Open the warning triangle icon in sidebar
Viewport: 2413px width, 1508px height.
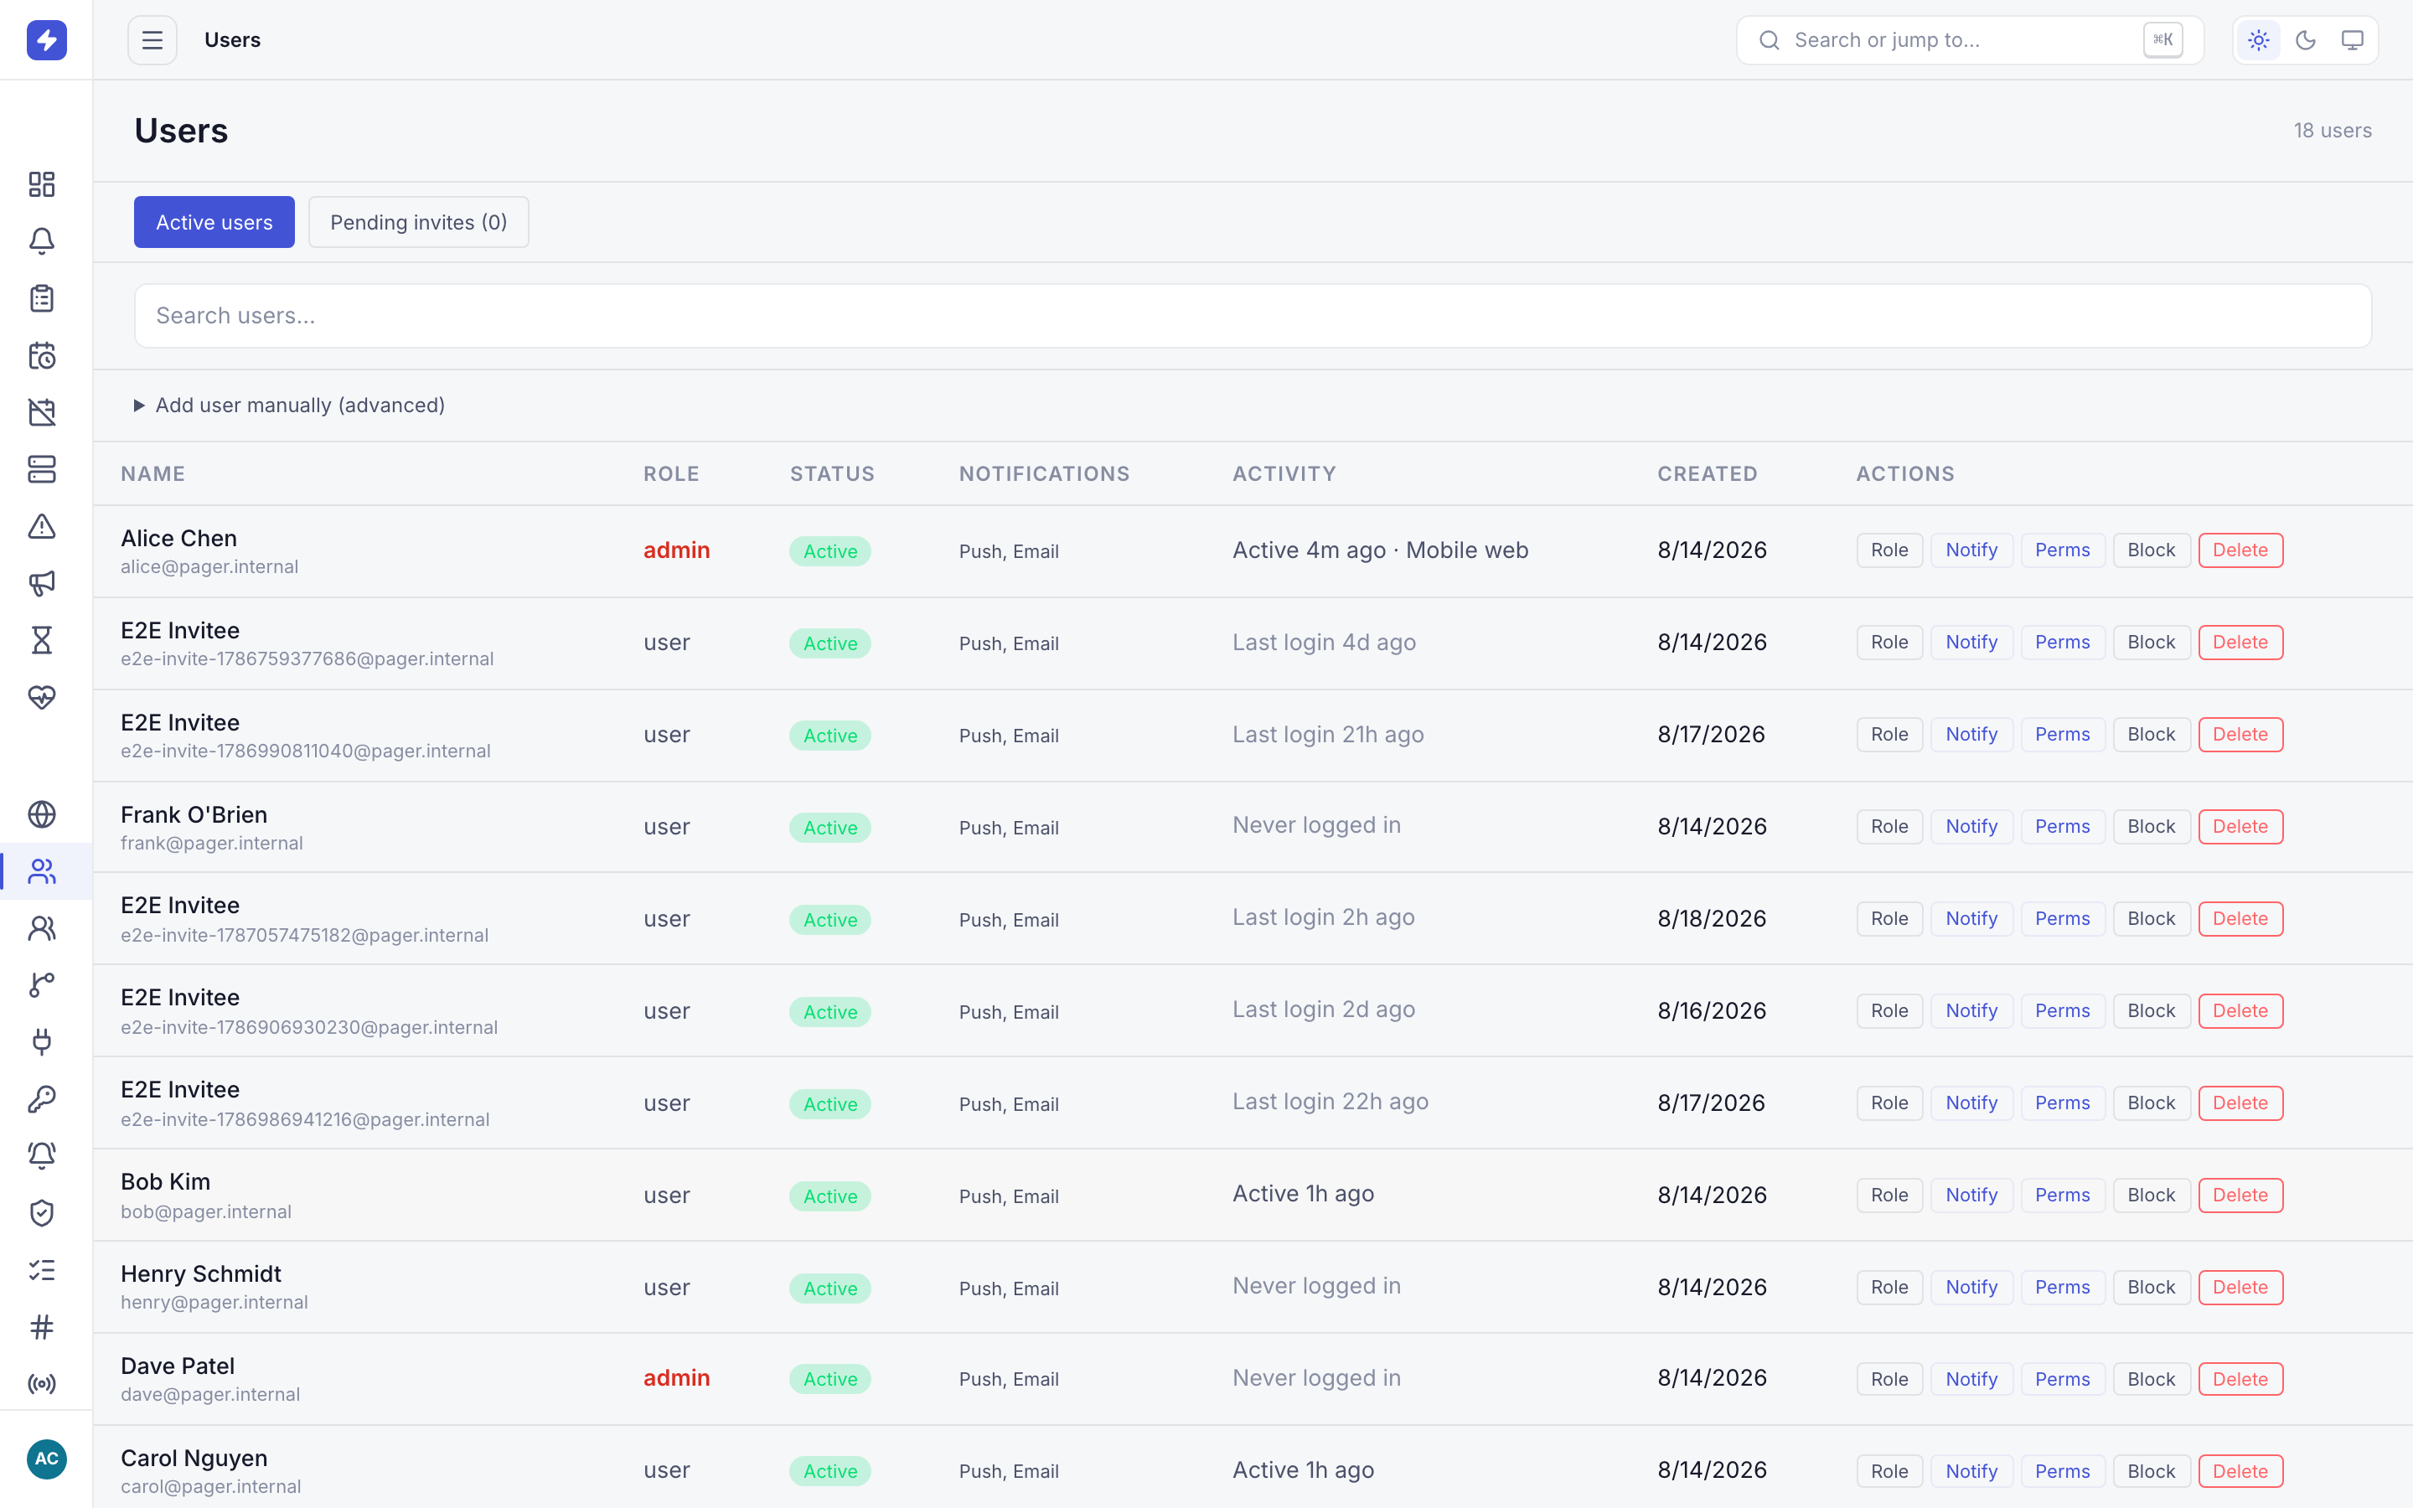point(42,525)
